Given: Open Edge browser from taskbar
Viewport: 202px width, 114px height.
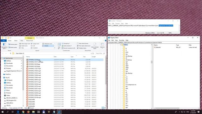Looking at the screenshot, I should point(18,112).
